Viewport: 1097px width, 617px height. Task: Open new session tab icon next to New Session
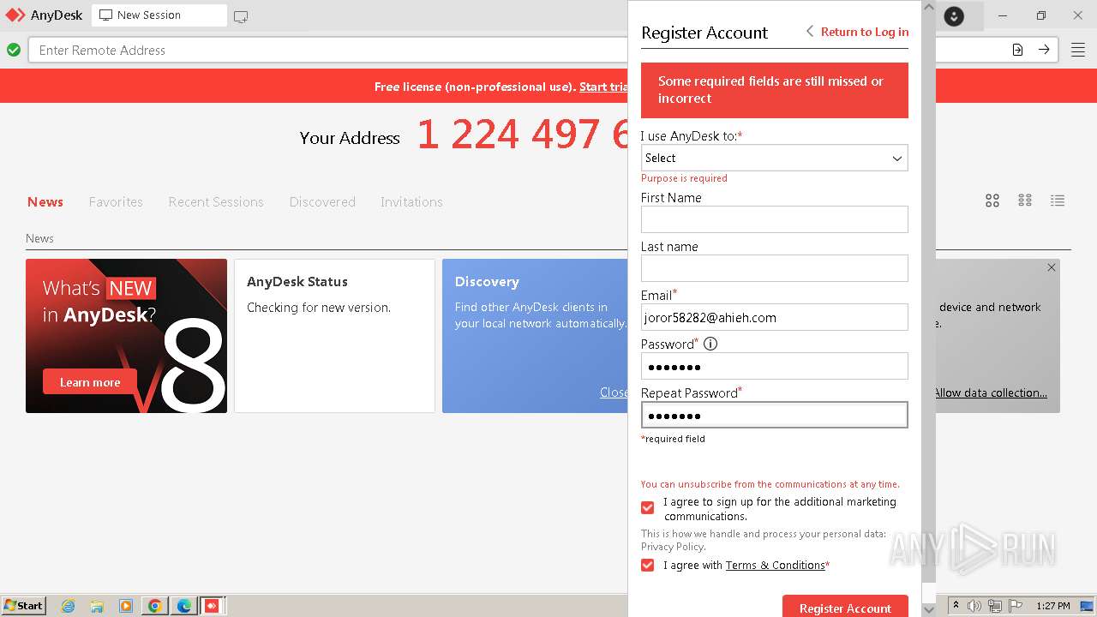click(241, 16)
